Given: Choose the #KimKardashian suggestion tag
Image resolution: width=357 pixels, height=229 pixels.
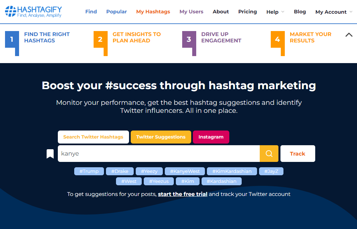Looking at the screenshot, I should [x=232, y=171].
